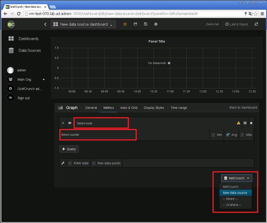This screenshot has height=223, width=267.
Task: Enable the Max data points checkbox
Action: 94,163
